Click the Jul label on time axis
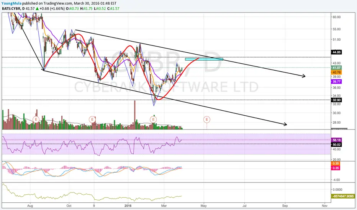The width and height of the screenshot is (357, 210). [x=244, y=206]
